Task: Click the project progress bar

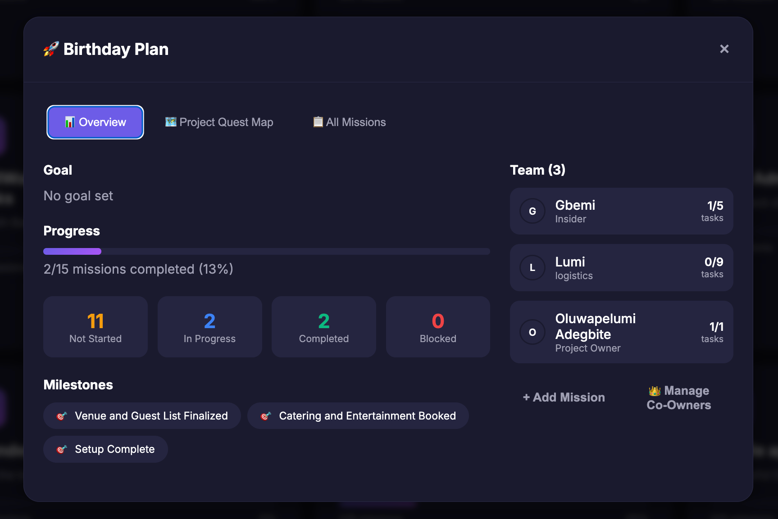Action: click(x=266, y=251)
